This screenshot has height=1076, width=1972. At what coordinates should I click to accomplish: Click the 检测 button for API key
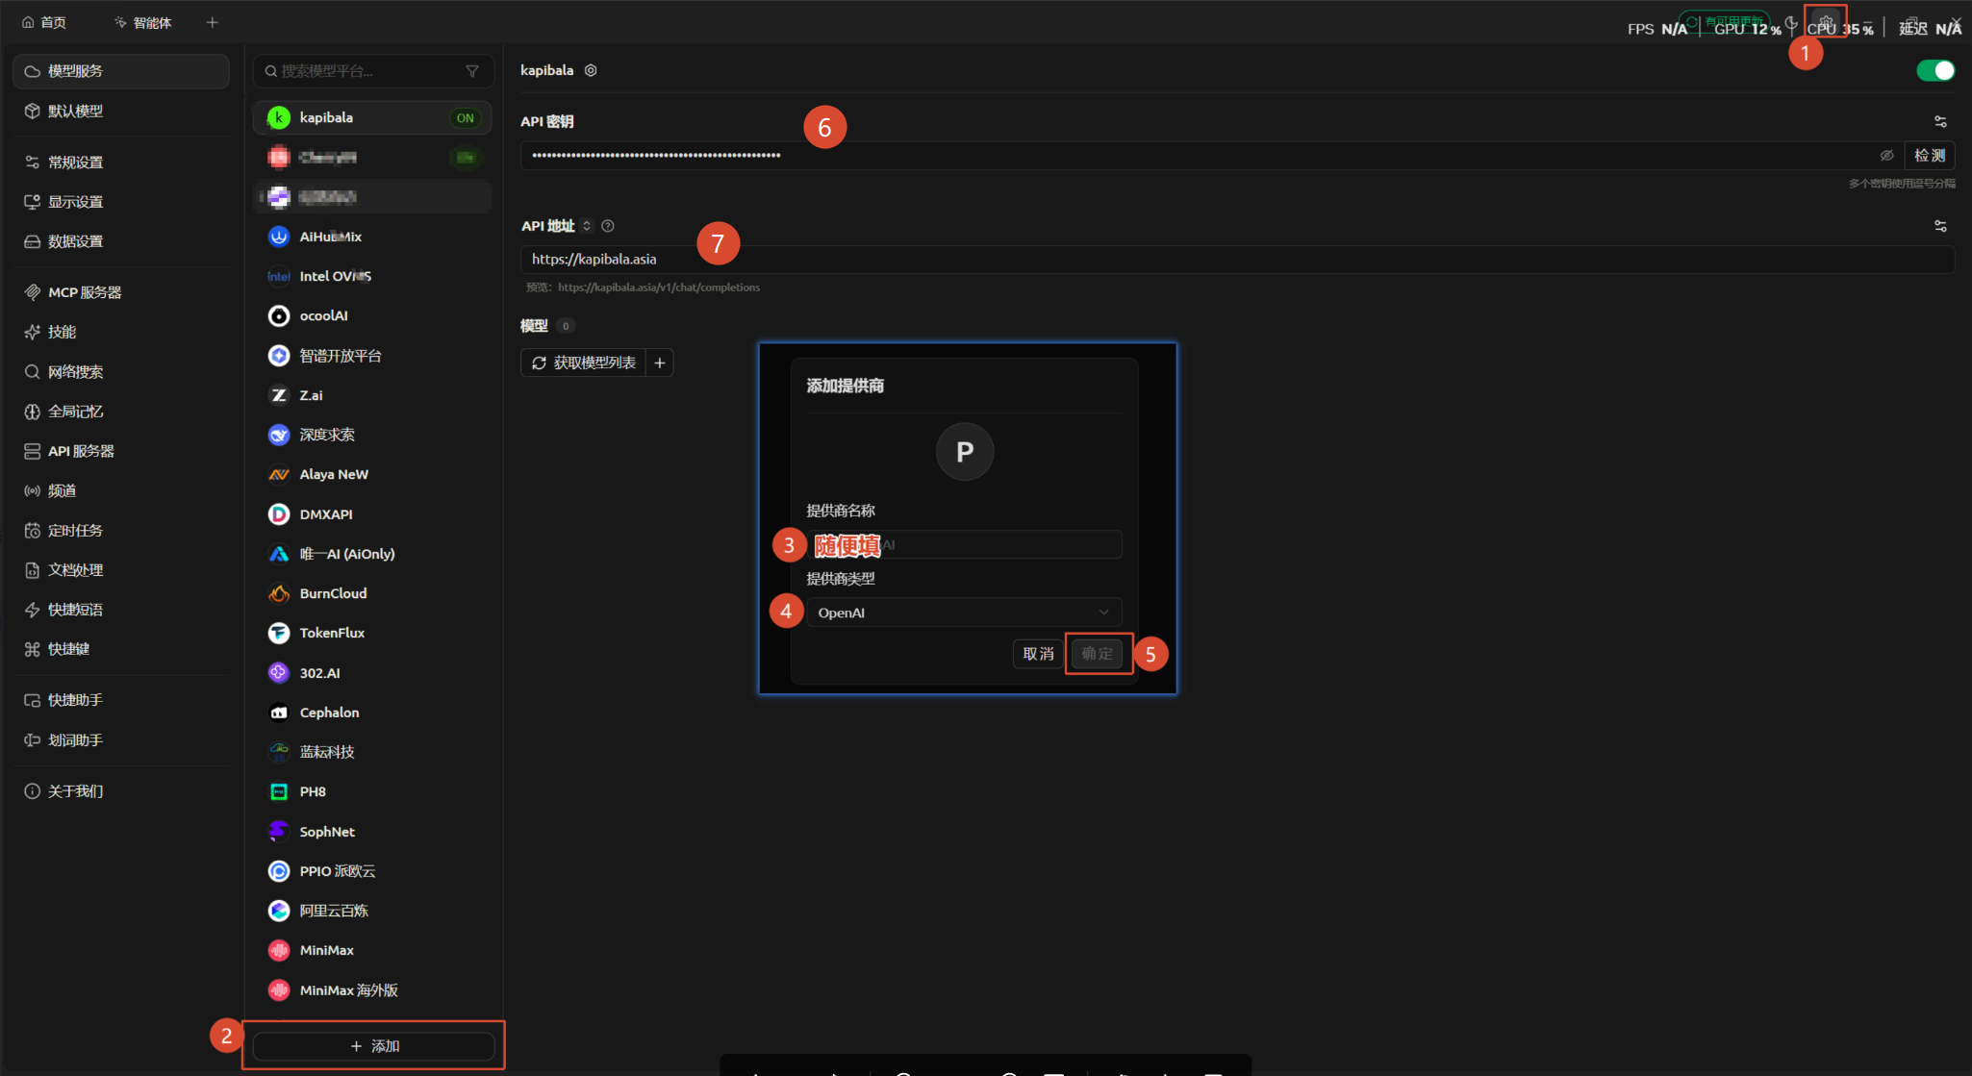click(x=1930, y=155)
